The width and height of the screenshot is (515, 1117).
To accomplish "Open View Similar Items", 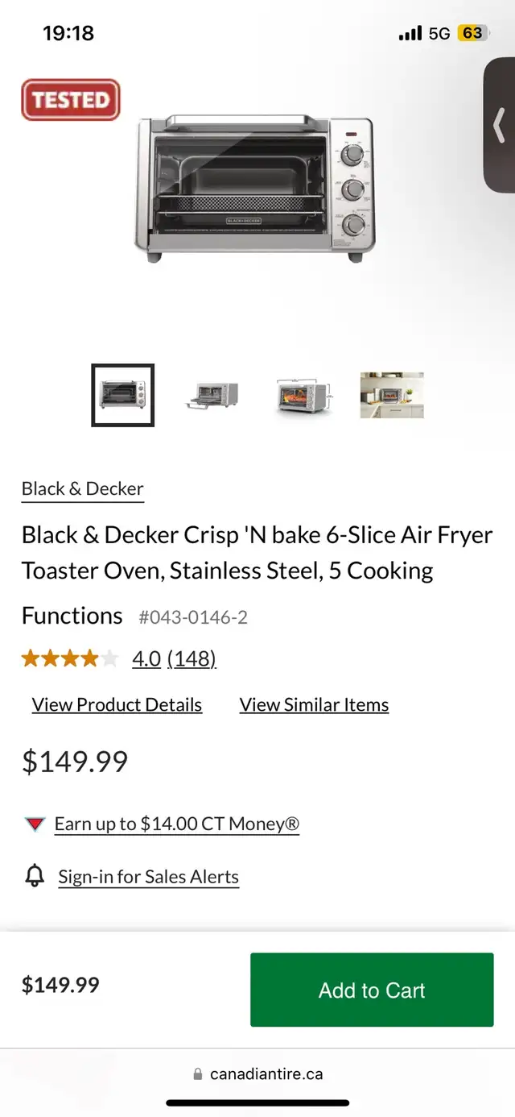I will click(x=314, y=704).
